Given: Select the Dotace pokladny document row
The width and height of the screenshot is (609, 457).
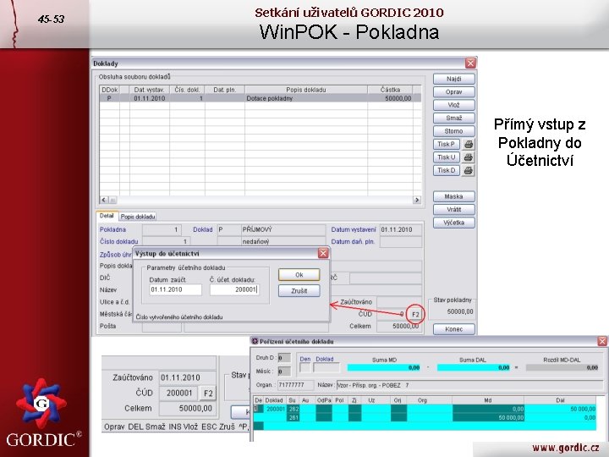Looking at the screenshot, I should tap(261, 98).
